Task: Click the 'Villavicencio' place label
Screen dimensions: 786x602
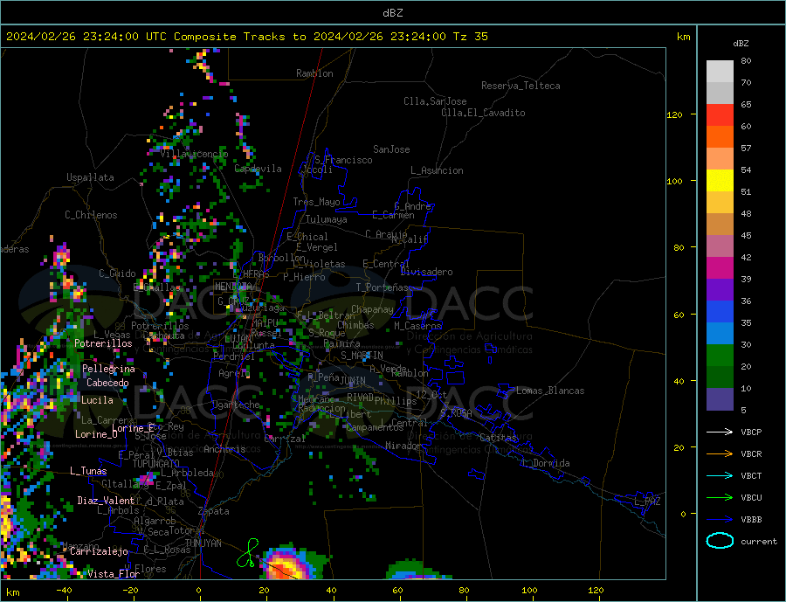Action: (195, 154)
